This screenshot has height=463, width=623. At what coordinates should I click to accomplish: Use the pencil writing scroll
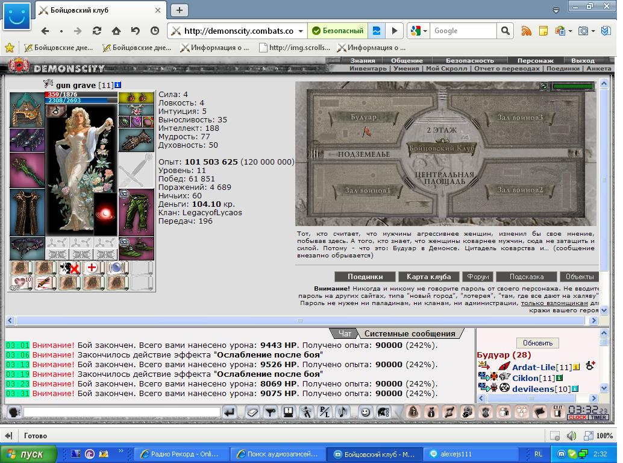45,283
